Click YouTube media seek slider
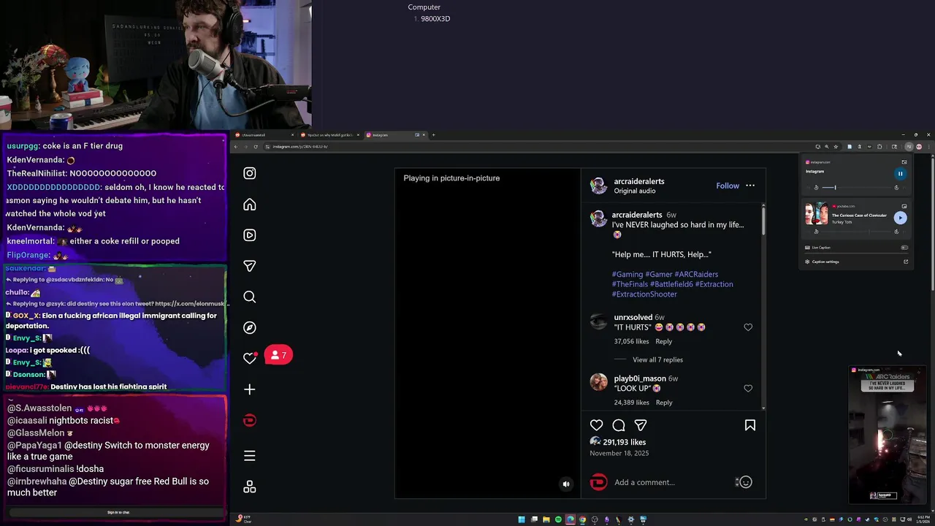Screen dimensions: 935x526 [856, 232]
